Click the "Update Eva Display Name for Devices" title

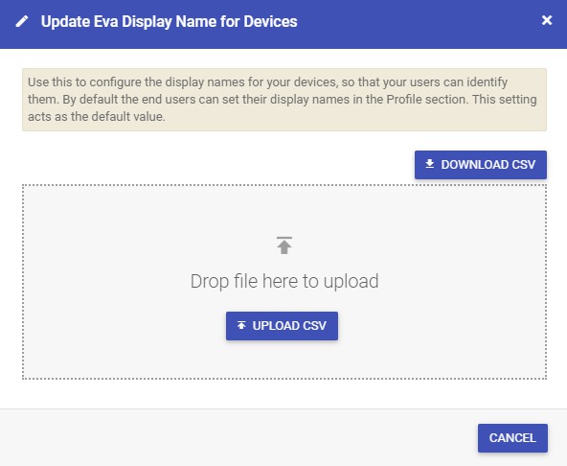170,21
